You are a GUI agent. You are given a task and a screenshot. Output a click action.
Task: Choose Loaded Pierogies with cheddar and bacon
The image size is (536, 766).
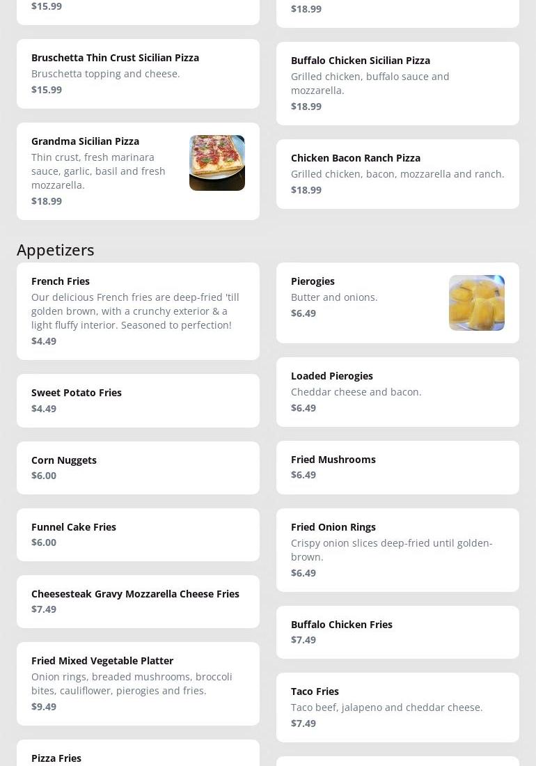[x=398, y=392]
